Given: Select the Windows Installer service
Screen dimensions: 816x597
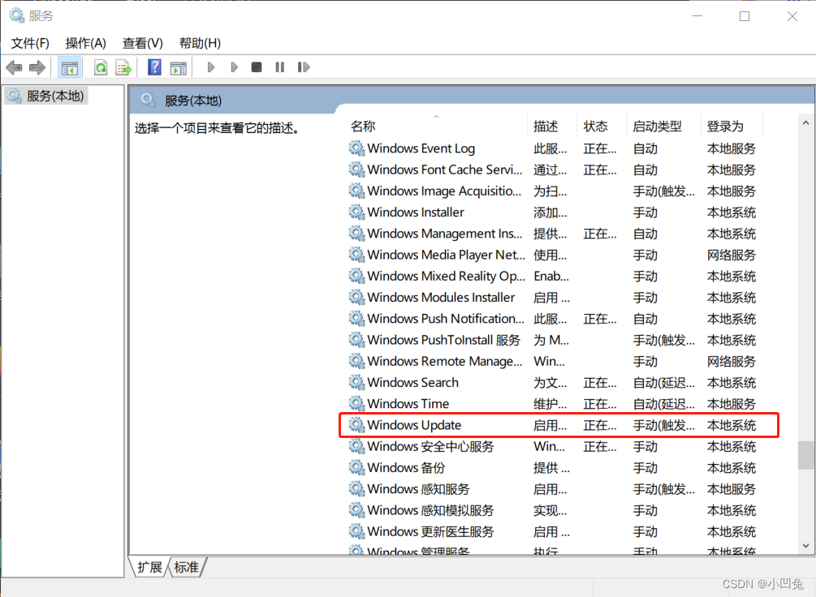Looking at the screenshot, I should [x=551, y=213].
